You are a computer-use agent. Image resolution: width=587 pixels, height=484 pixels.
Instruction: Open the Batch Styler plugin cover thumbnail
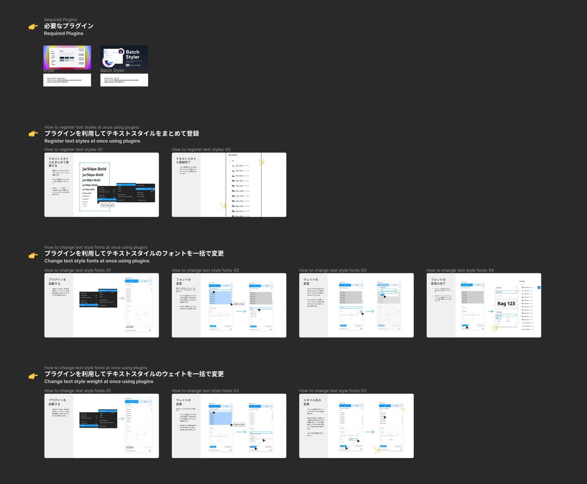[124, 57]
